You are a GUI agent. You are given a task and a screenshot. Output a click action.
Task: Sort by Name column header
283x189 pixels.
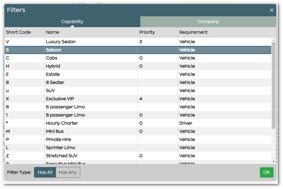click(x=52, y=32)
